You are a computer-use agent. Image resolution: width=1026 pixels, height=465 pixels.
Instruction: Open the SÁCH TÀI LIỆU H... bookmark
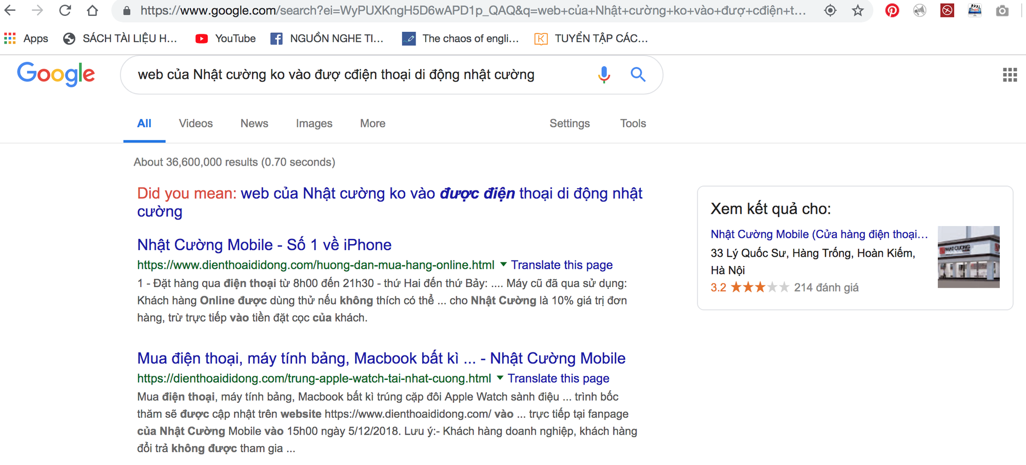[120, 38]
